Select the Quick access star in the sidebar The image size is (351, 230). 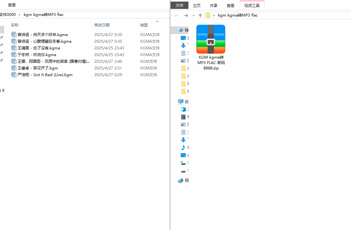click(x=181, y=30)
